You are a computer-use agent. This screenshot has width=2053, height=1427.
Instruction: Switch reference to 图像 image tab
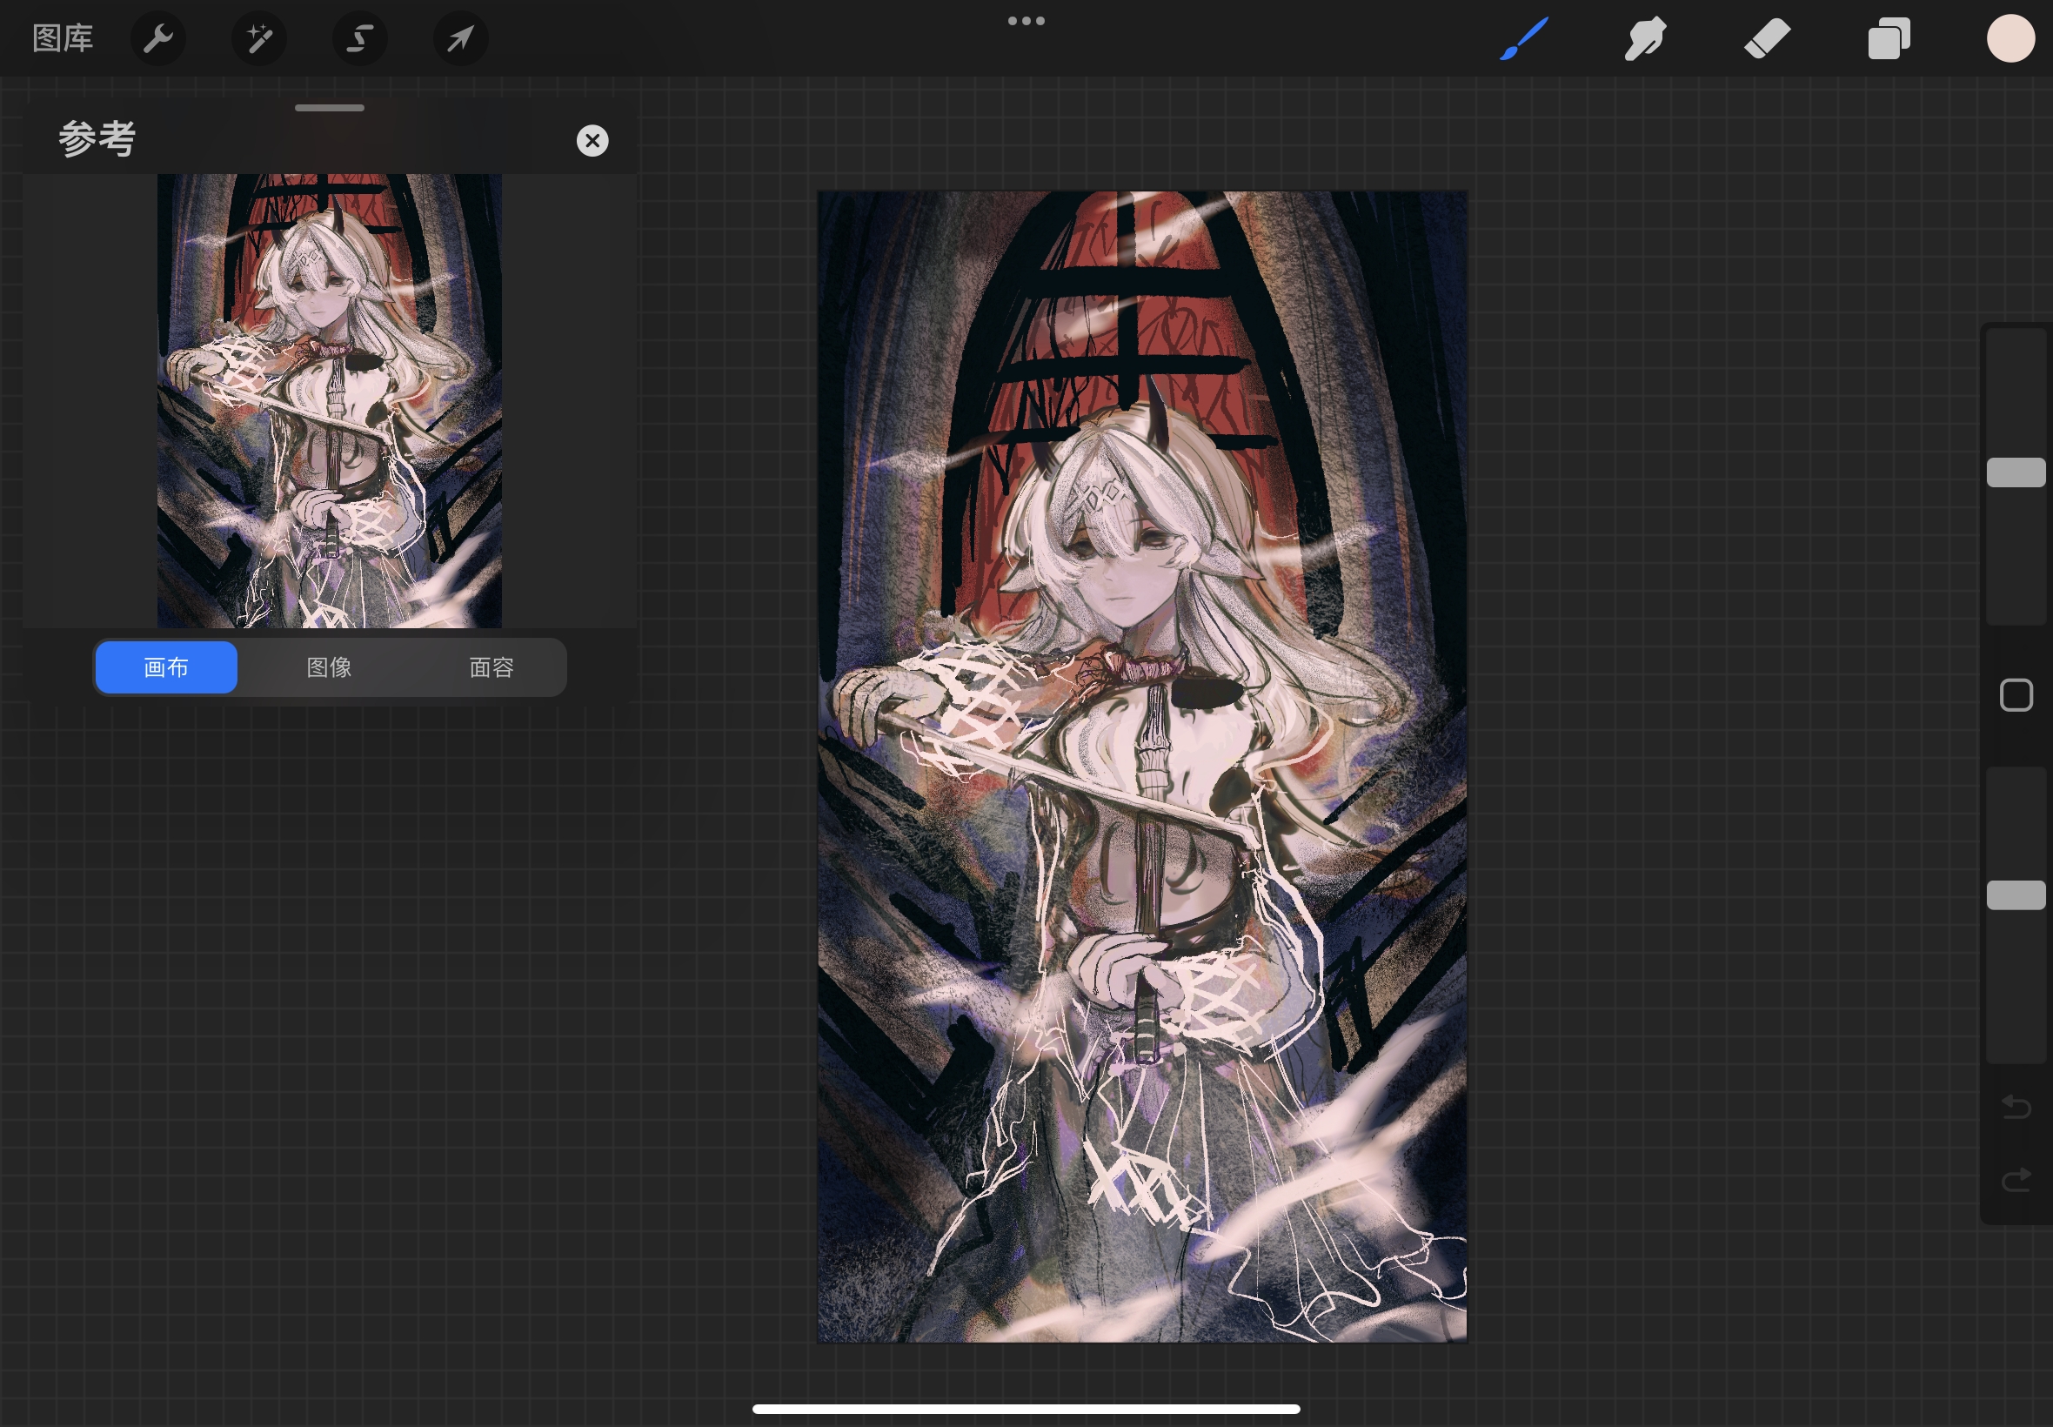click(x=329, y=667)
